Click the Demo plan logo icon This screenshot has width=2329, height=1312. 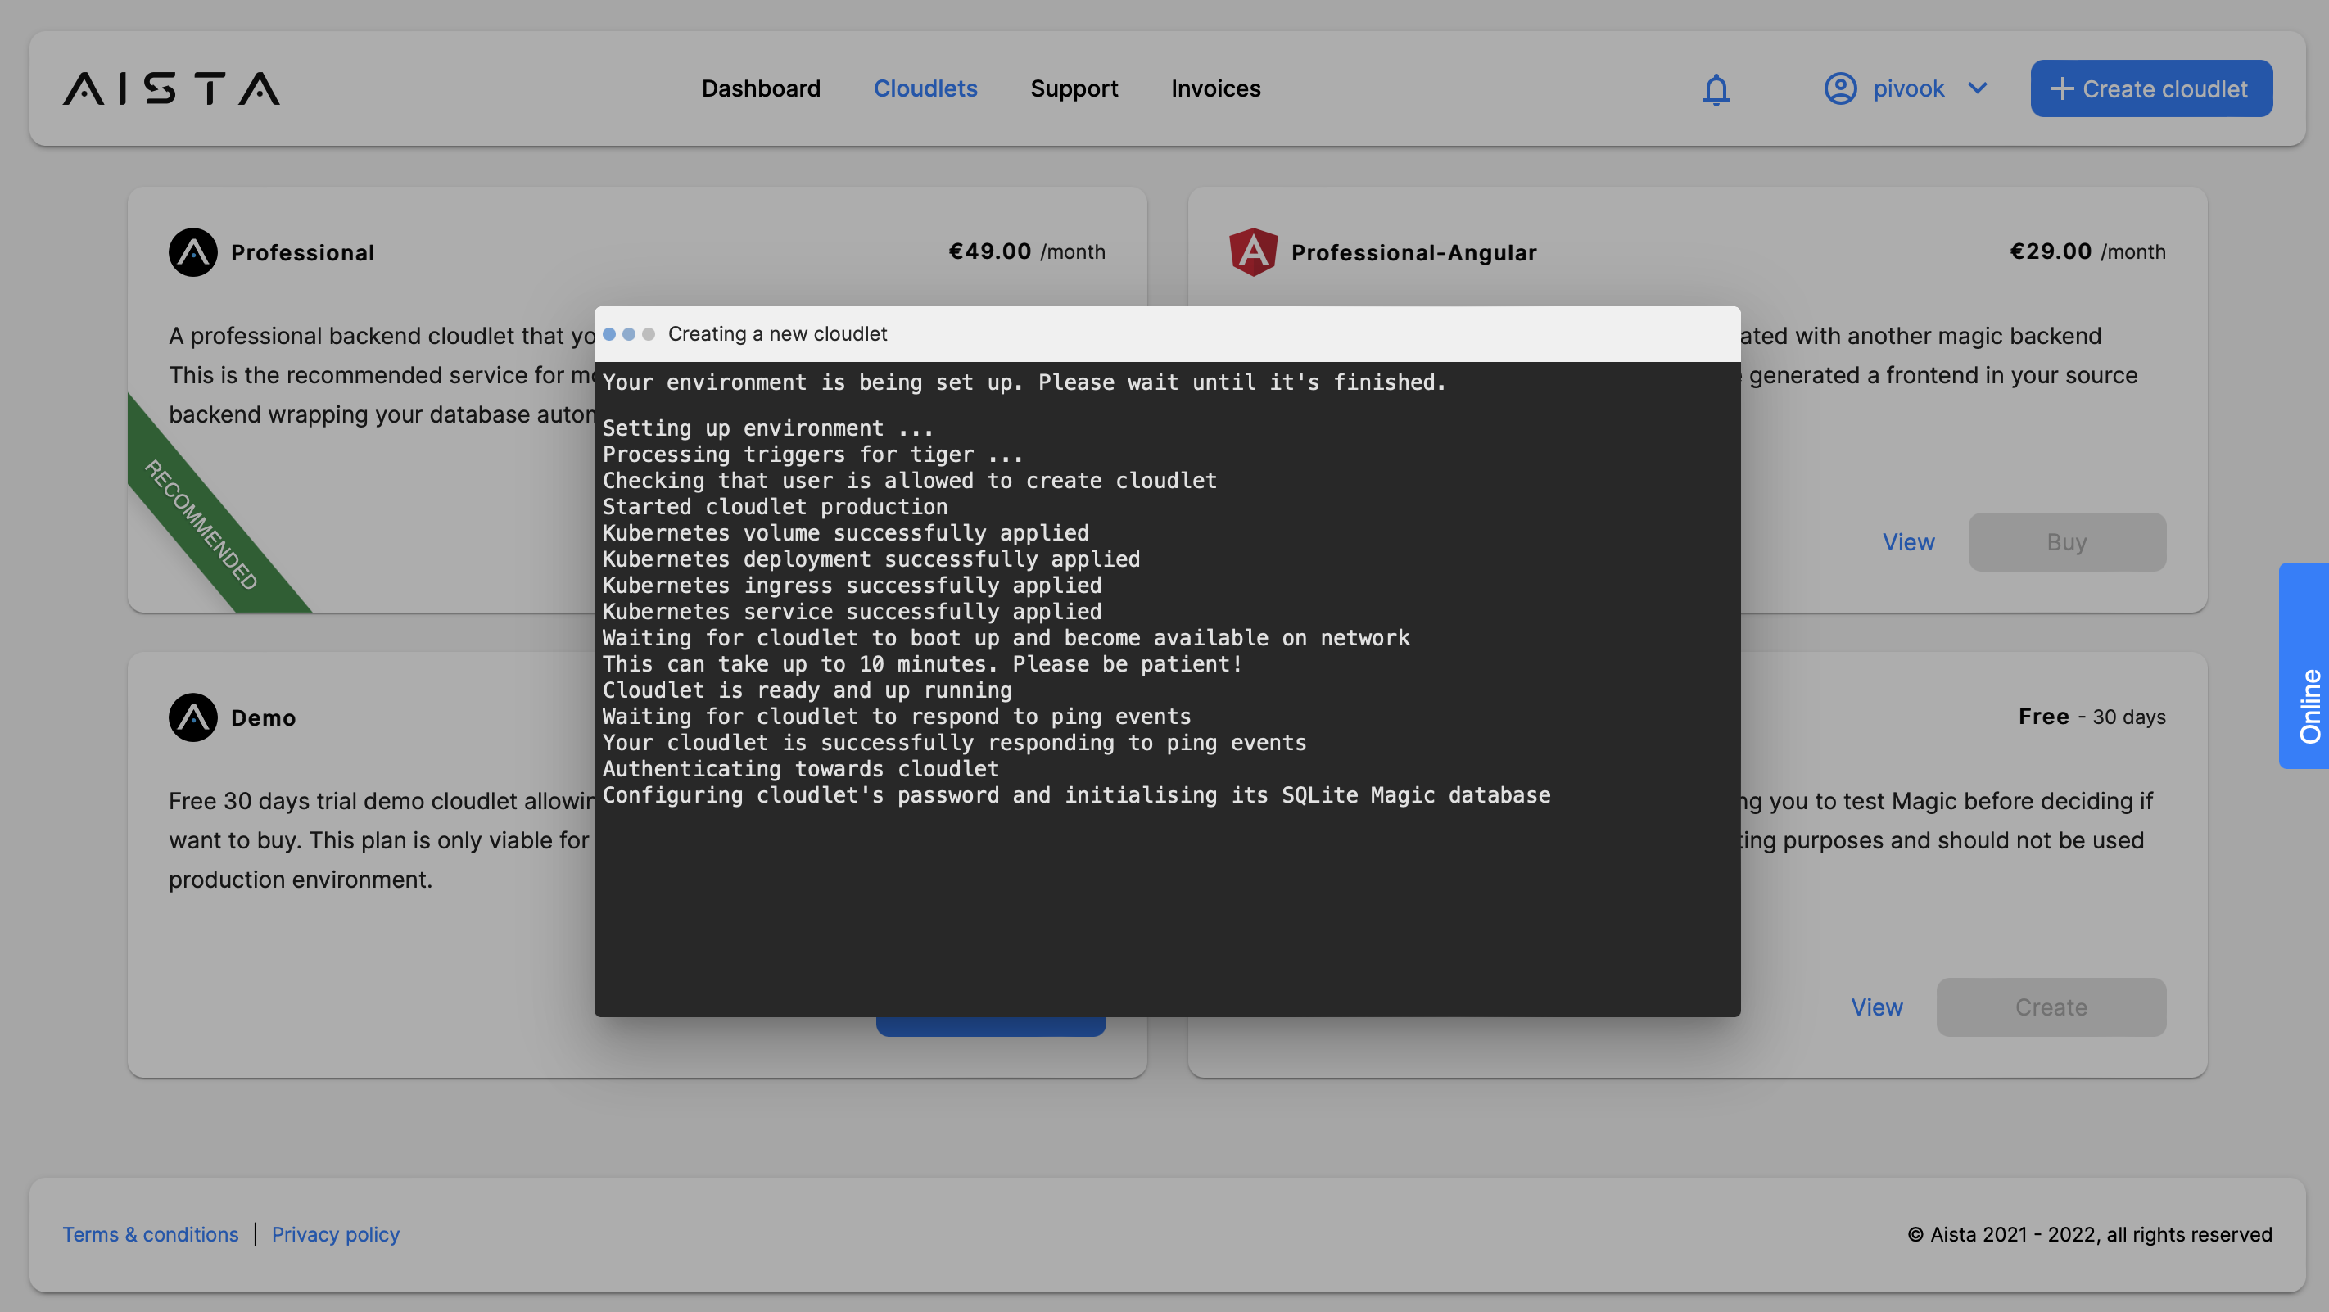point(192,717)
